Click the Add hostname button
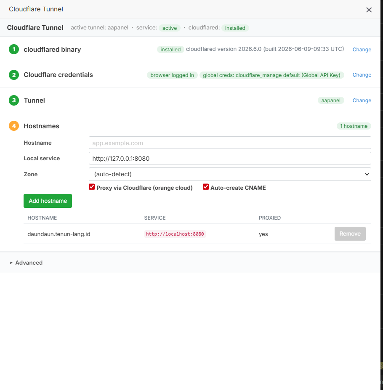This screenshot has width=383, height=390. coord(48,201)
